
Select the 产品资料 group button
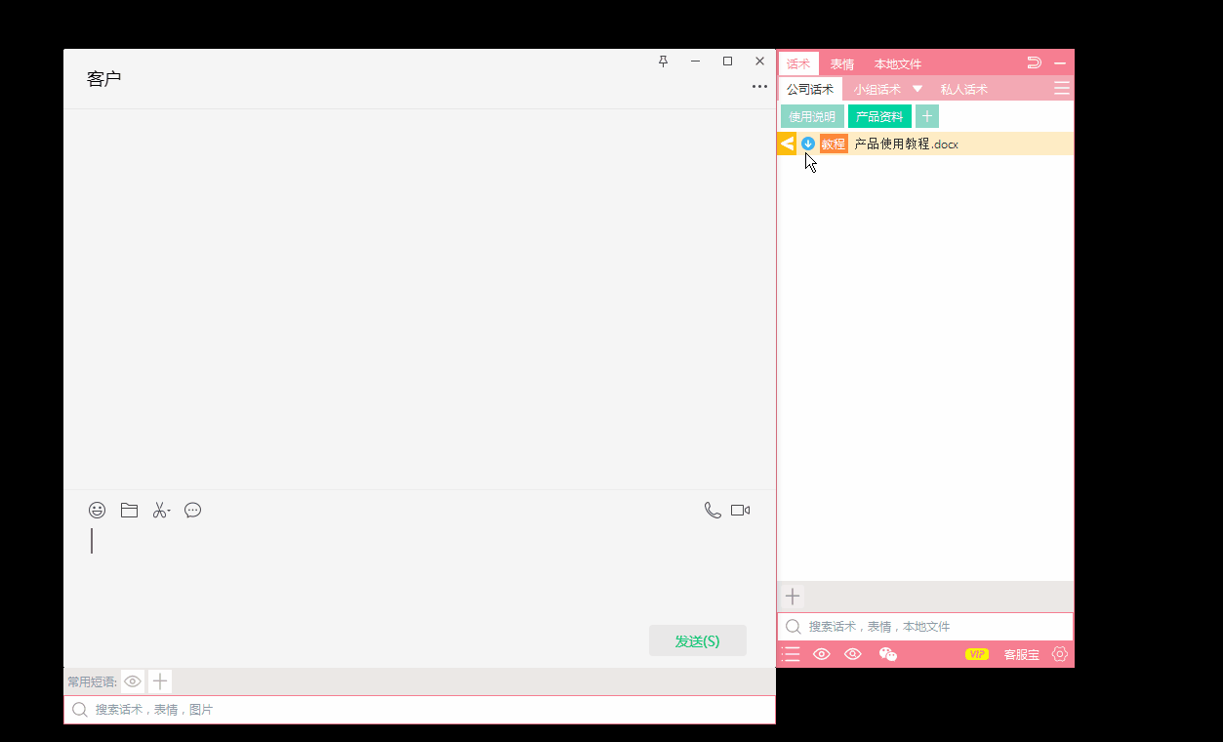(x=878, y=116)
